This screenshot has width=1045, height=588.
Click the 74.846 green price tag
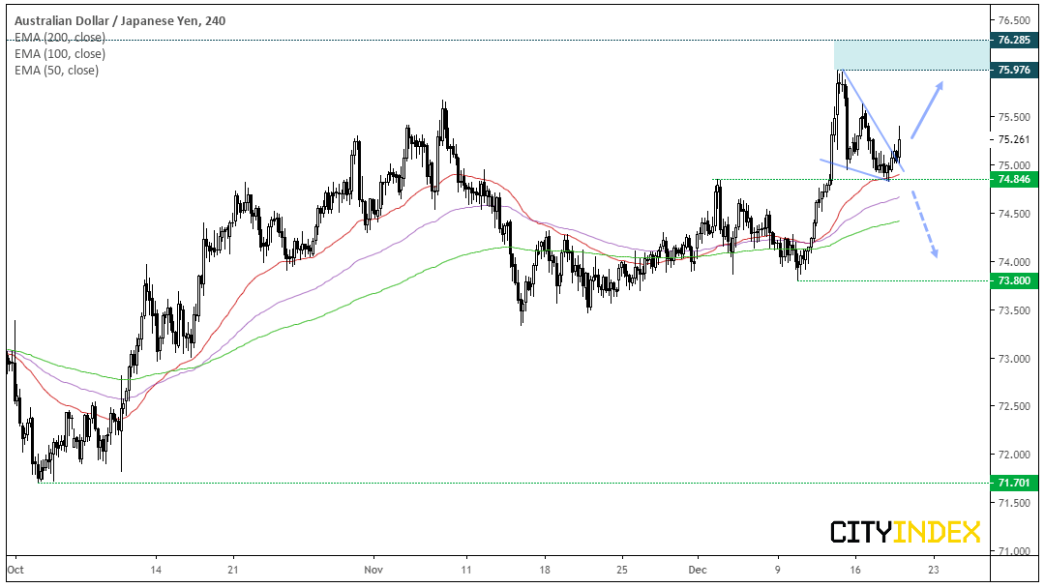pyautogui.click(x=1014, y=179)
